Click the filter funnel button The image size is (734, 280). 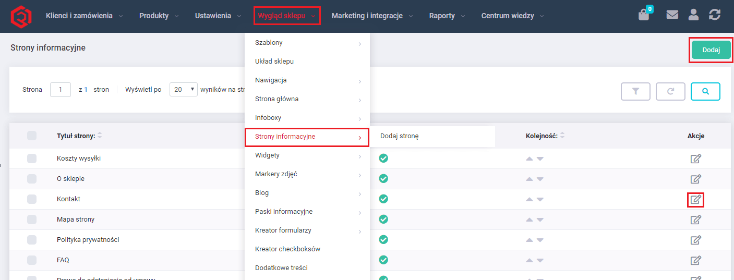pyautogui.click(x=635, y=91)
